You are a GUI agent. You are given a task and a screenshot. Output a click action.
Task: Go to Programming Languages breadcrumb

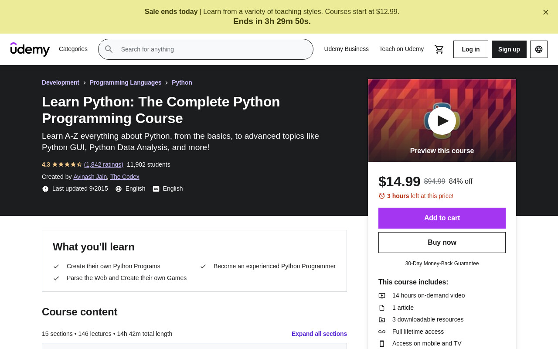[x=126, y=82]
